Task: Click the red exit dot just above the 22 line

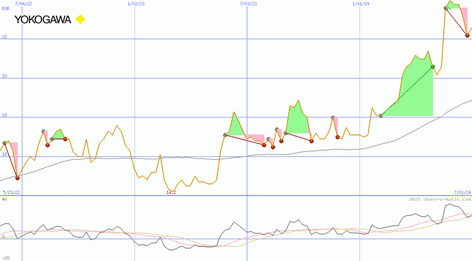Action: (467, 35)
